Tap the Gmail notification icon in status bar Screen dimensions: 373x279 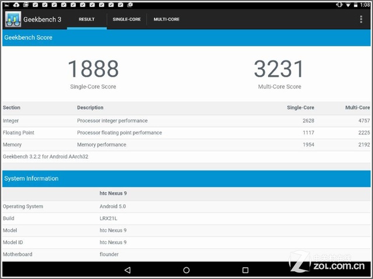[x=26, y=5]
